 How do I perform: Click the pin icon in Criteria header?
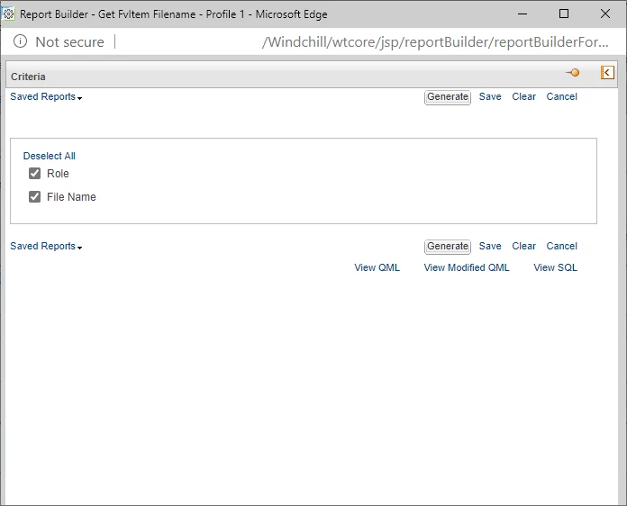573,73
